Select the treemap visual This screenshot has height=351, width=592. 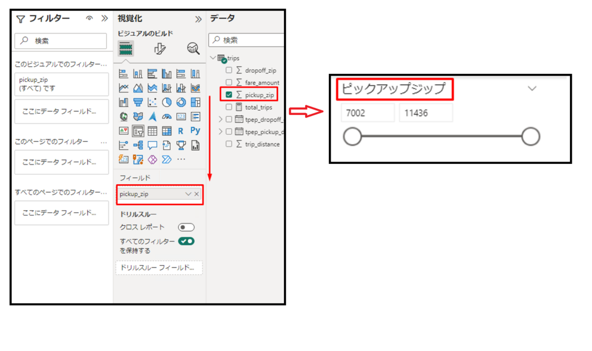click(195, 102)
